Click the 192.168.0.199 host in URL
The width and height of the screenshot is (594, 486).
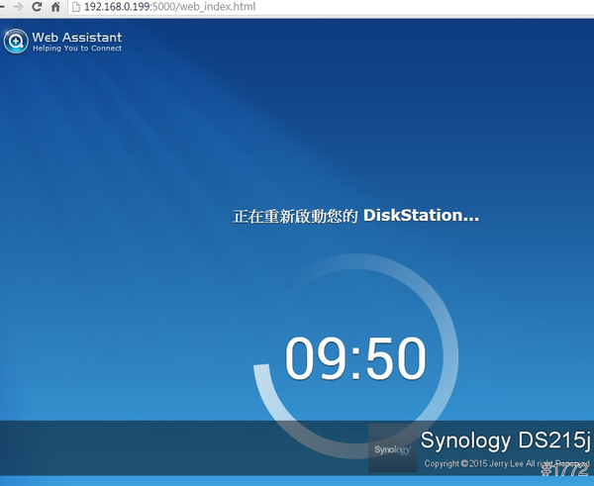(x=118, y=7)
